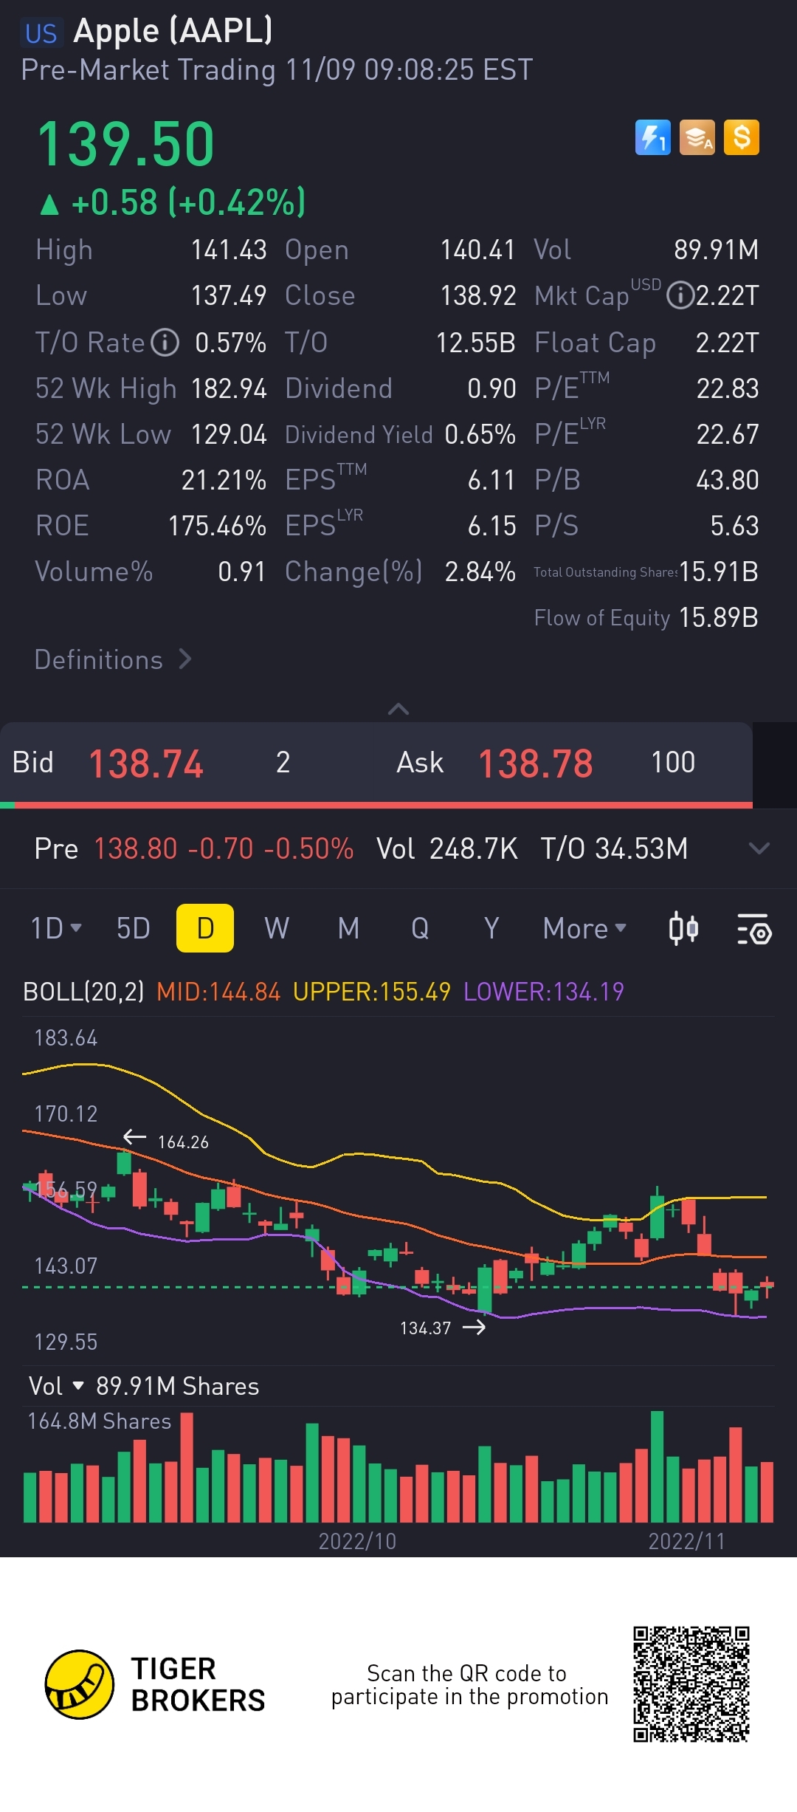Tap Vol 248.7K pre-market value
Viewport: 797px width, 1812px height.
pyautogui.click(x=447, y=848)
